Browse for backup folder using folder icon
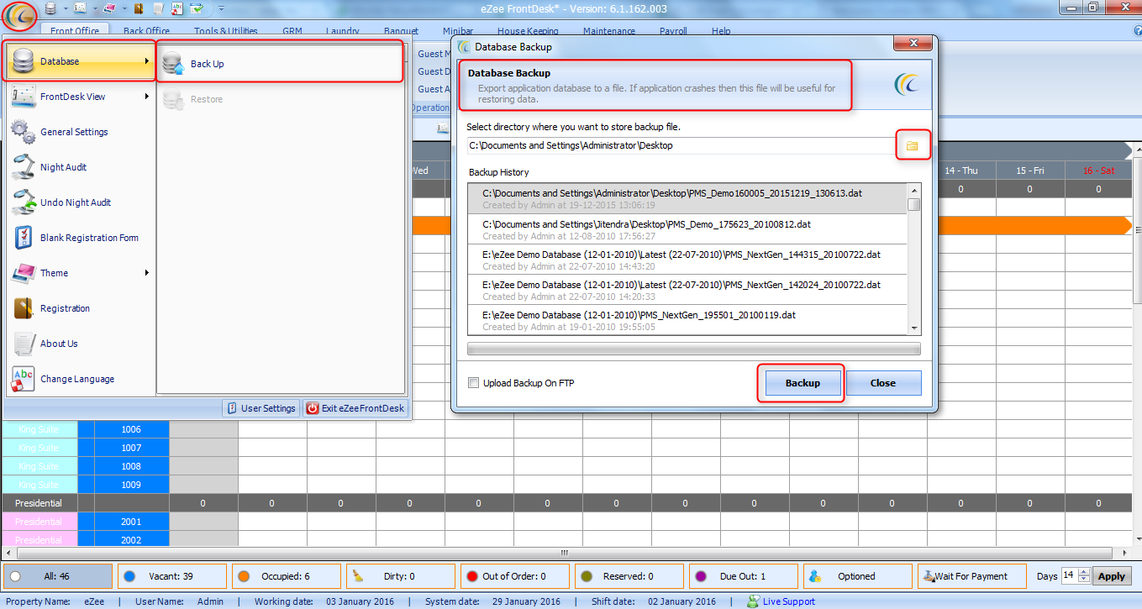The height and width of the screenshot is (609, 1142). (x=912, y=146)
